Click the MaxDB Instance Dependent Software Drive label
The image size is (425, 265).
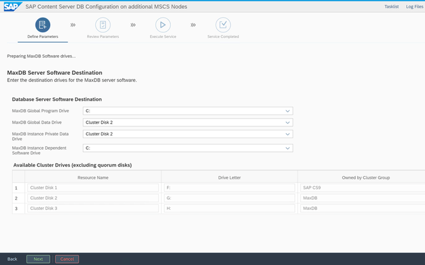pyautogui.click(x=39, y=150)
